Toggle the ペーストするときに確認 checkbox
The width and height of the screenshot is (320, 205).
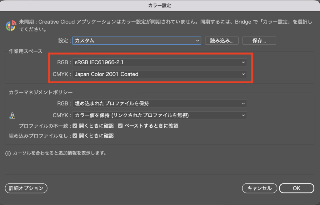tap(120, 126)
